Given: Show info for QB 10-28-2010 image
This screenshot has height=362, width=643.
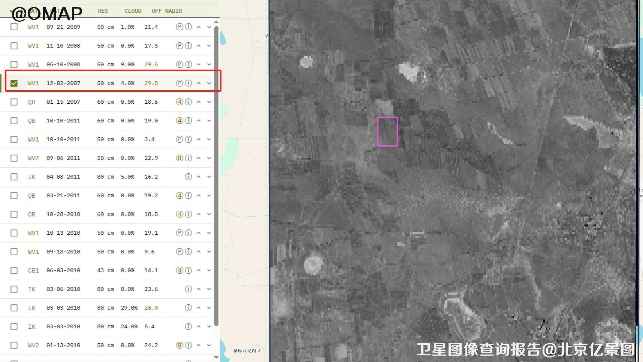Looking at the screenshot, I should point(188,214).
